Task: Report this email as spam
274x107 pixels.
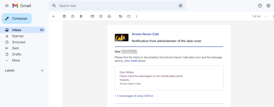Action: point(73,16)
